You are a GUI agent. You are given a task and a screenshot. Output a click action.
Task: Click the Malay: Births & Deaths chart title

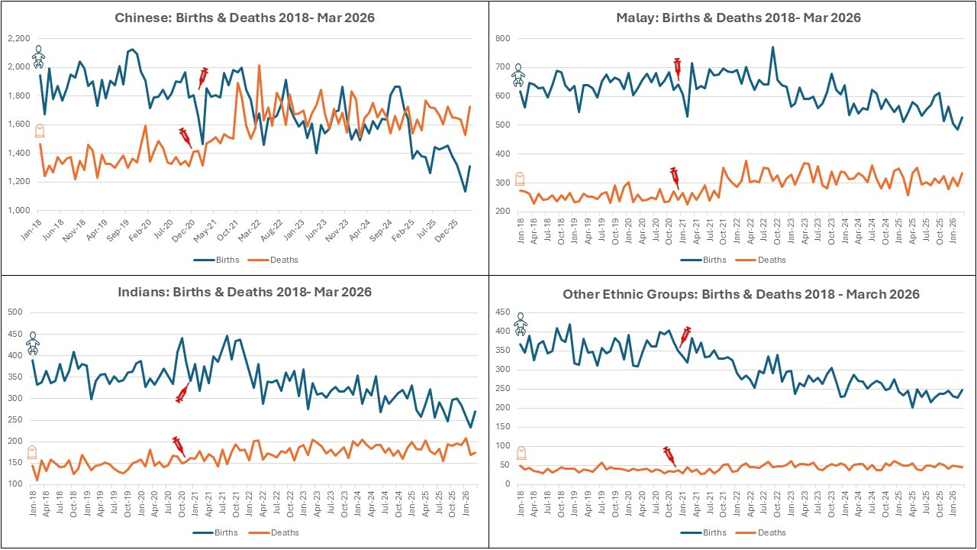click(x=738, y=18)
